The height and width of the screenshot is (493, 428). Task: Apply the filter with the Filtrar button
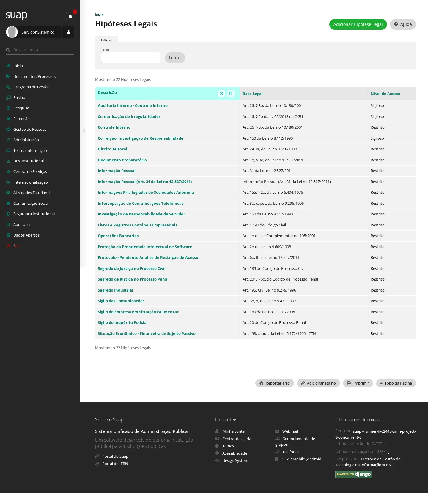coord(175,58)
